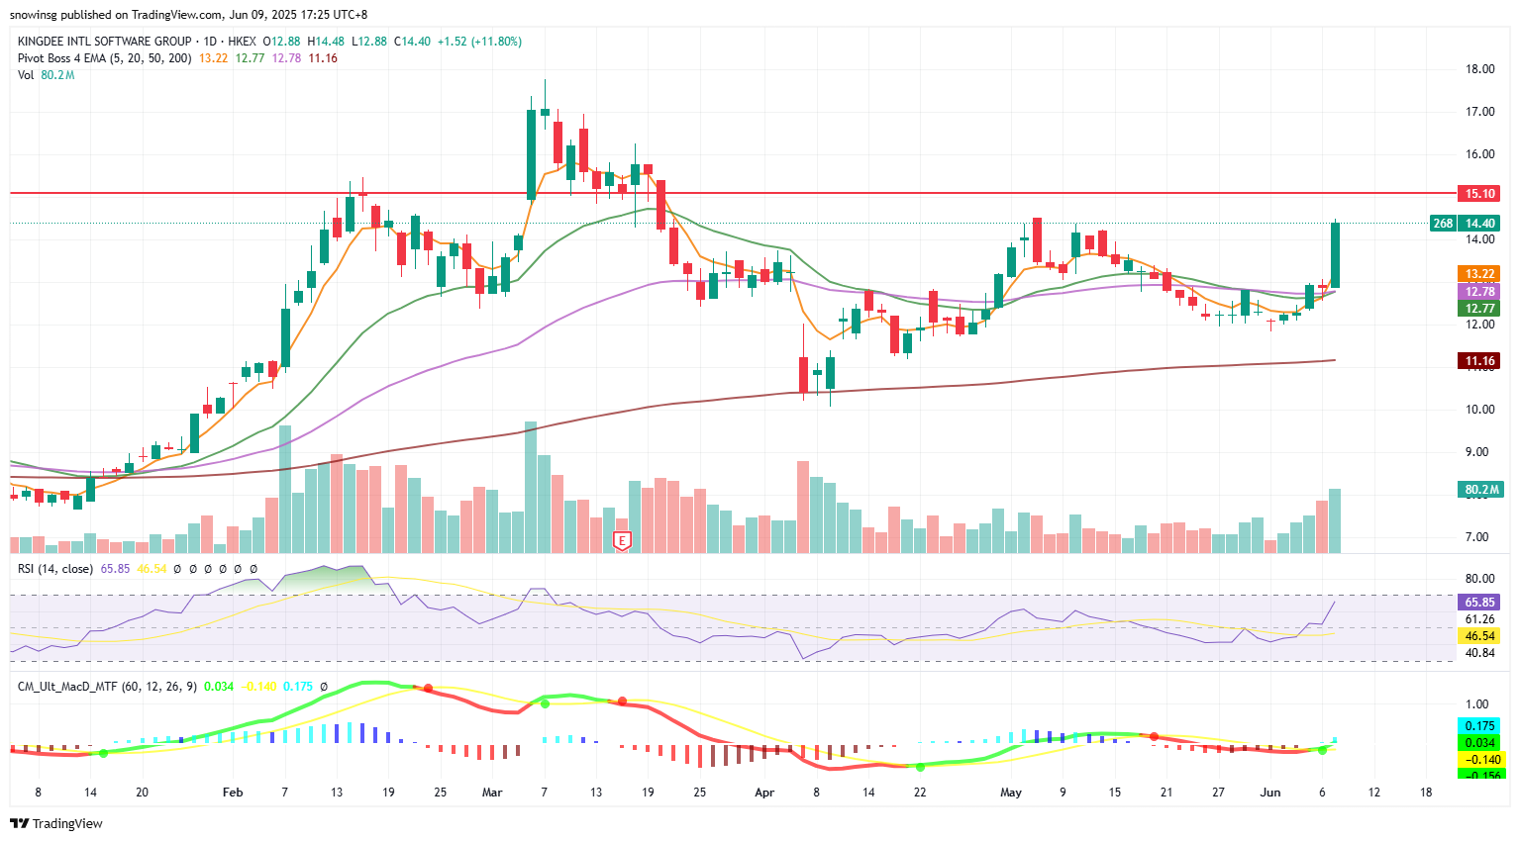
Task: Click the 80.2M volume tag on price axis
Action: point(1481,490)
